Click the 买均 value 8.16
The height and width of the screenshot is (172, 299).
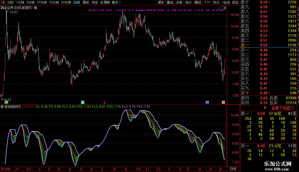tap(264, 103)
